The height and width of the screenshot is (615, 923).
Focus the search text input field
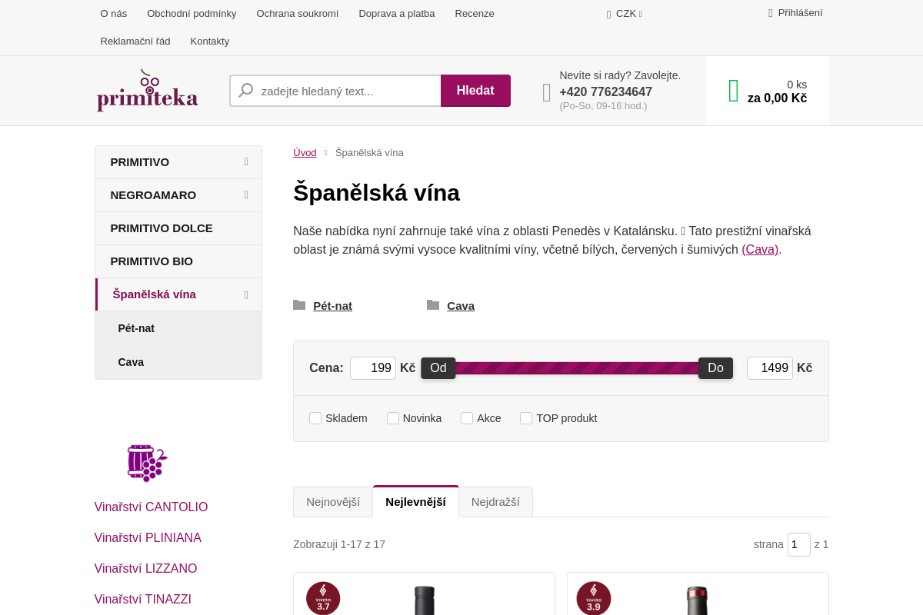tap(346, 91)
